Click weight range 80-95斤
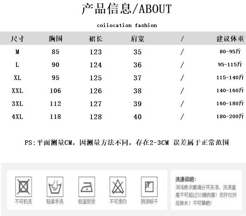Image resolution: width=246 pixels, height=216 pixels. point(230,52)
